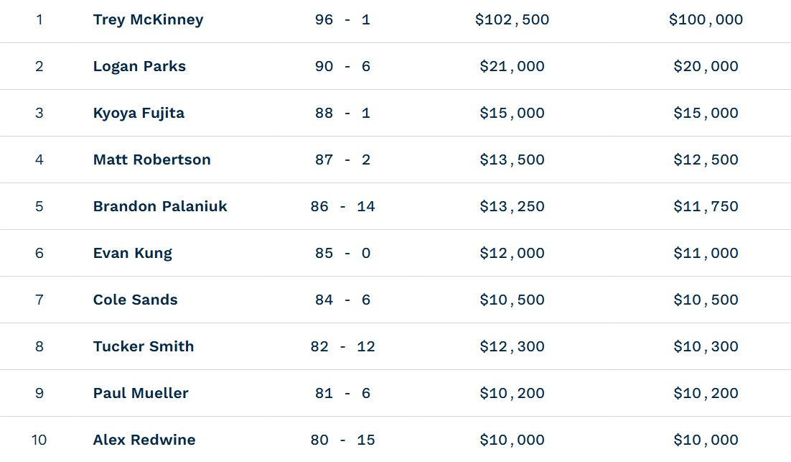The image size is (791, 462).
Task: Click the $11,750 payout value
Action: [706, 206]
